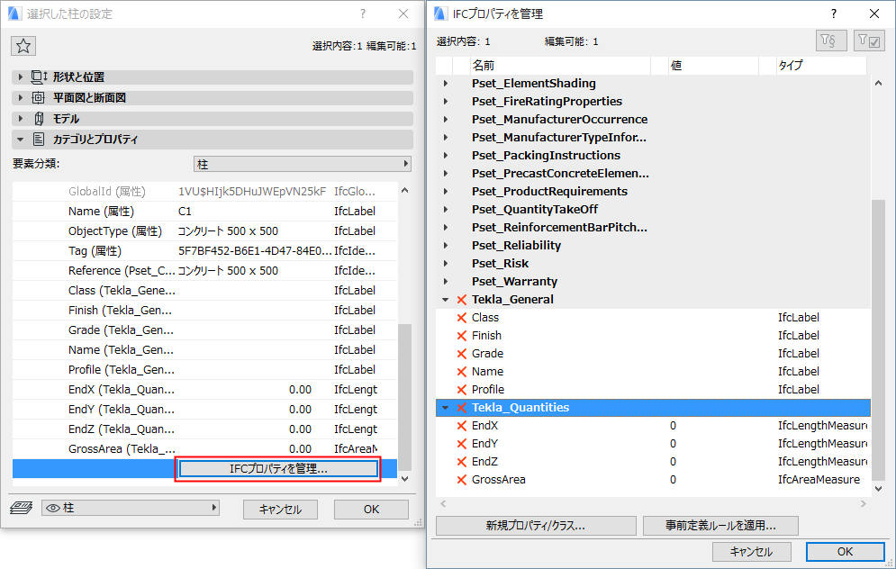The width and height of the screenshot is (896, 569).
Task: Click the layers icon at bottom left
Action: tap(20, 509)
